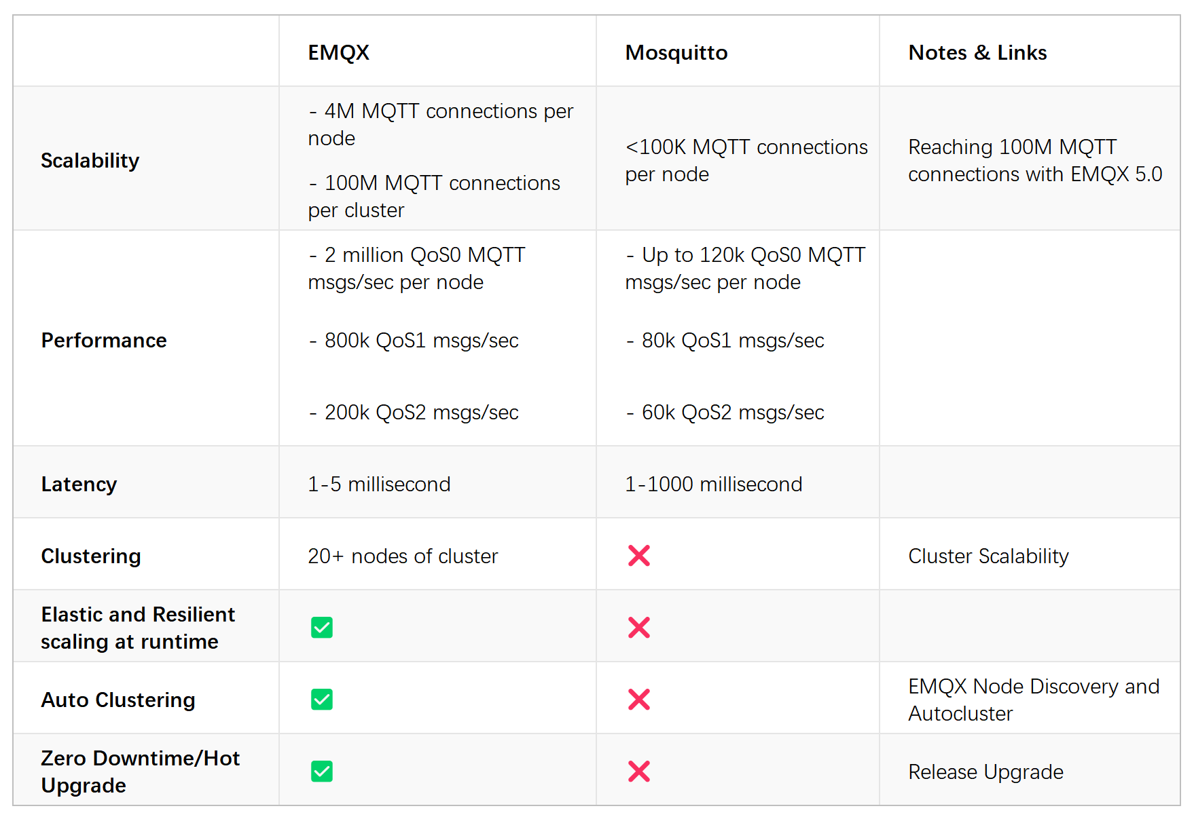
Task: Open the Release Upgrade link
Action: [985, 772]
